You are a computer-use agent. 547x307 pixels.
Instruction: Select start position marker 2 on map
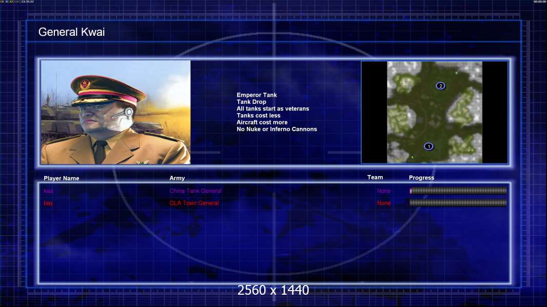point(441,86)
